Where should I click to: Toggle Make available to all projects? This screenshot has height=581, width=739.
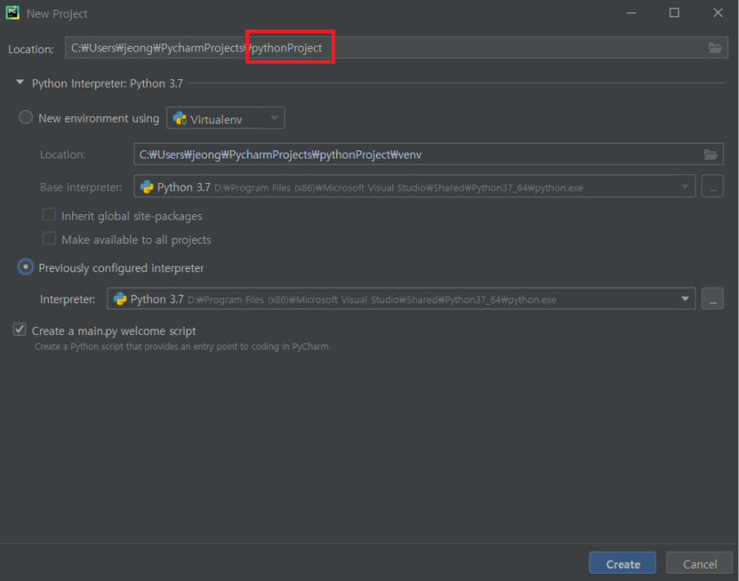coord(49,239)
